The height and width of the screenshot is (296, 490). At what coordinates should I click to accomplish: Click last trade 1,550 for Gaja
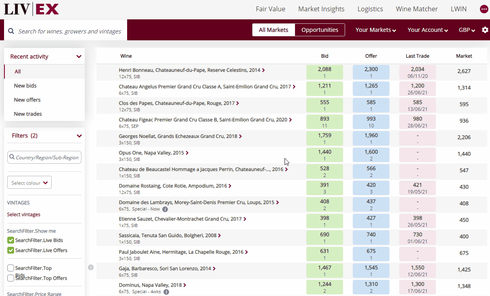(x=417, y=271)
